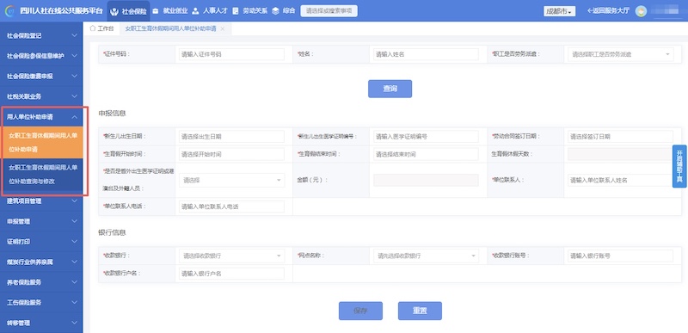Viewport: 688px width, 333px height.
Task: Open the 就业创业 top navigation item
Action: [170, 11]
